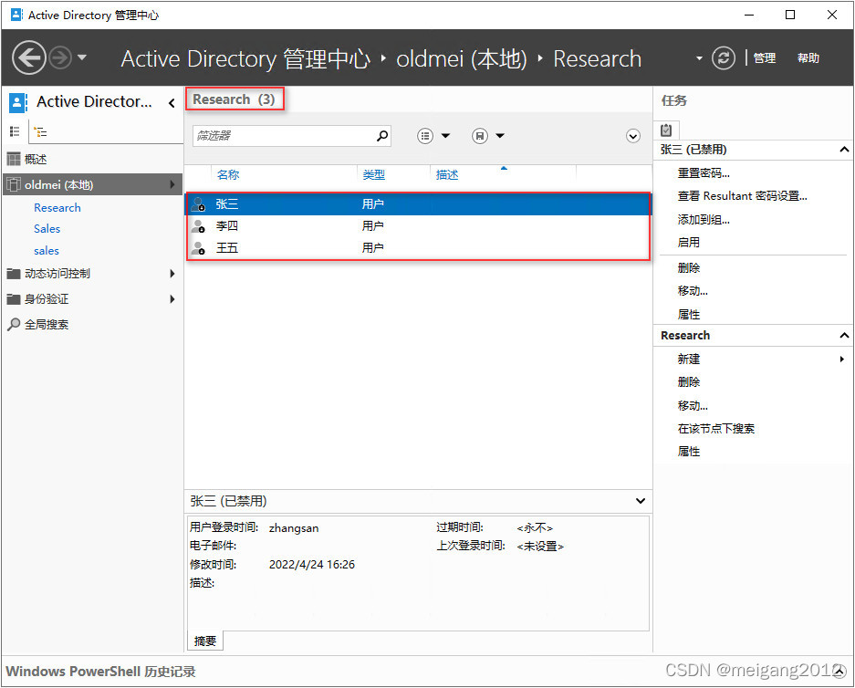855x688 pixels.
Task: Open the 管理 menu
Action: [x=764, y=57]
